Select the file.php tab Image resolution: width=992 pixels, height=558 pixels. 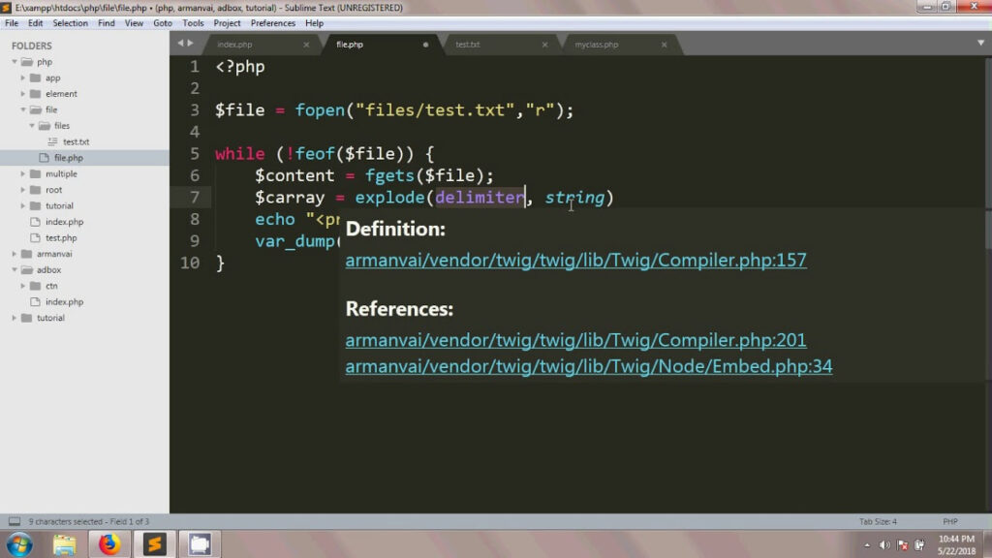click(x=350, y=45)
